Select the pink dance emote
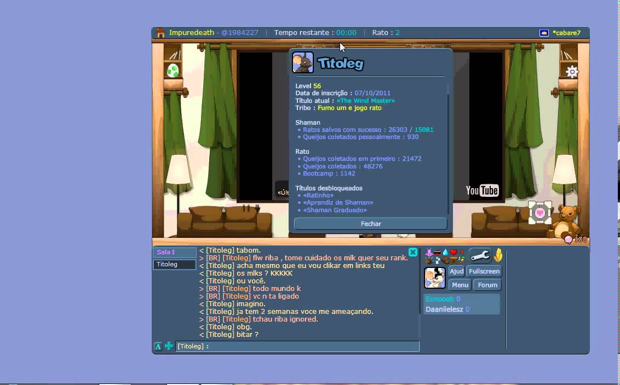620x385 pixels. pyautogui.click(x=429, y=252)
